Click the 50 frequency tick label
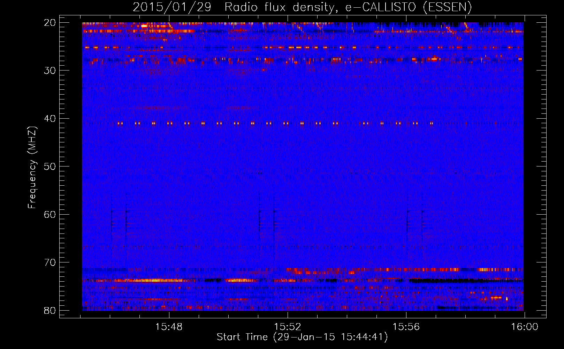 point(50,166)
